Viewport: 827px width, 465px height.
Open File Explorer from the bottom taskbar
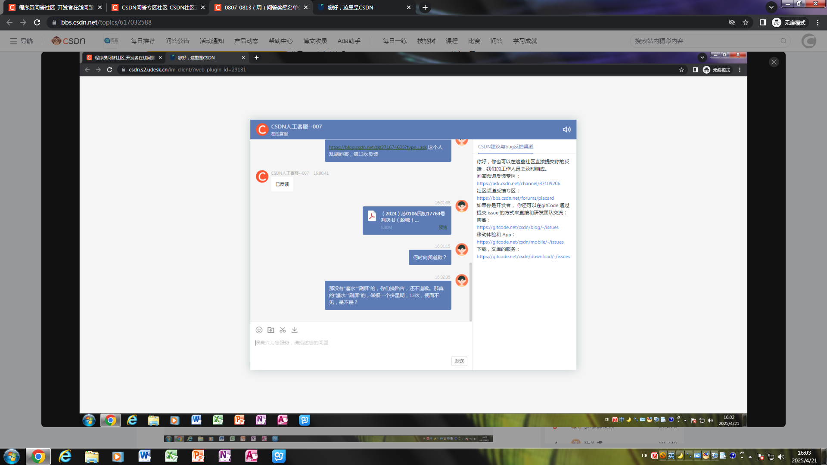pyautogui.click(x=91, y=456)
